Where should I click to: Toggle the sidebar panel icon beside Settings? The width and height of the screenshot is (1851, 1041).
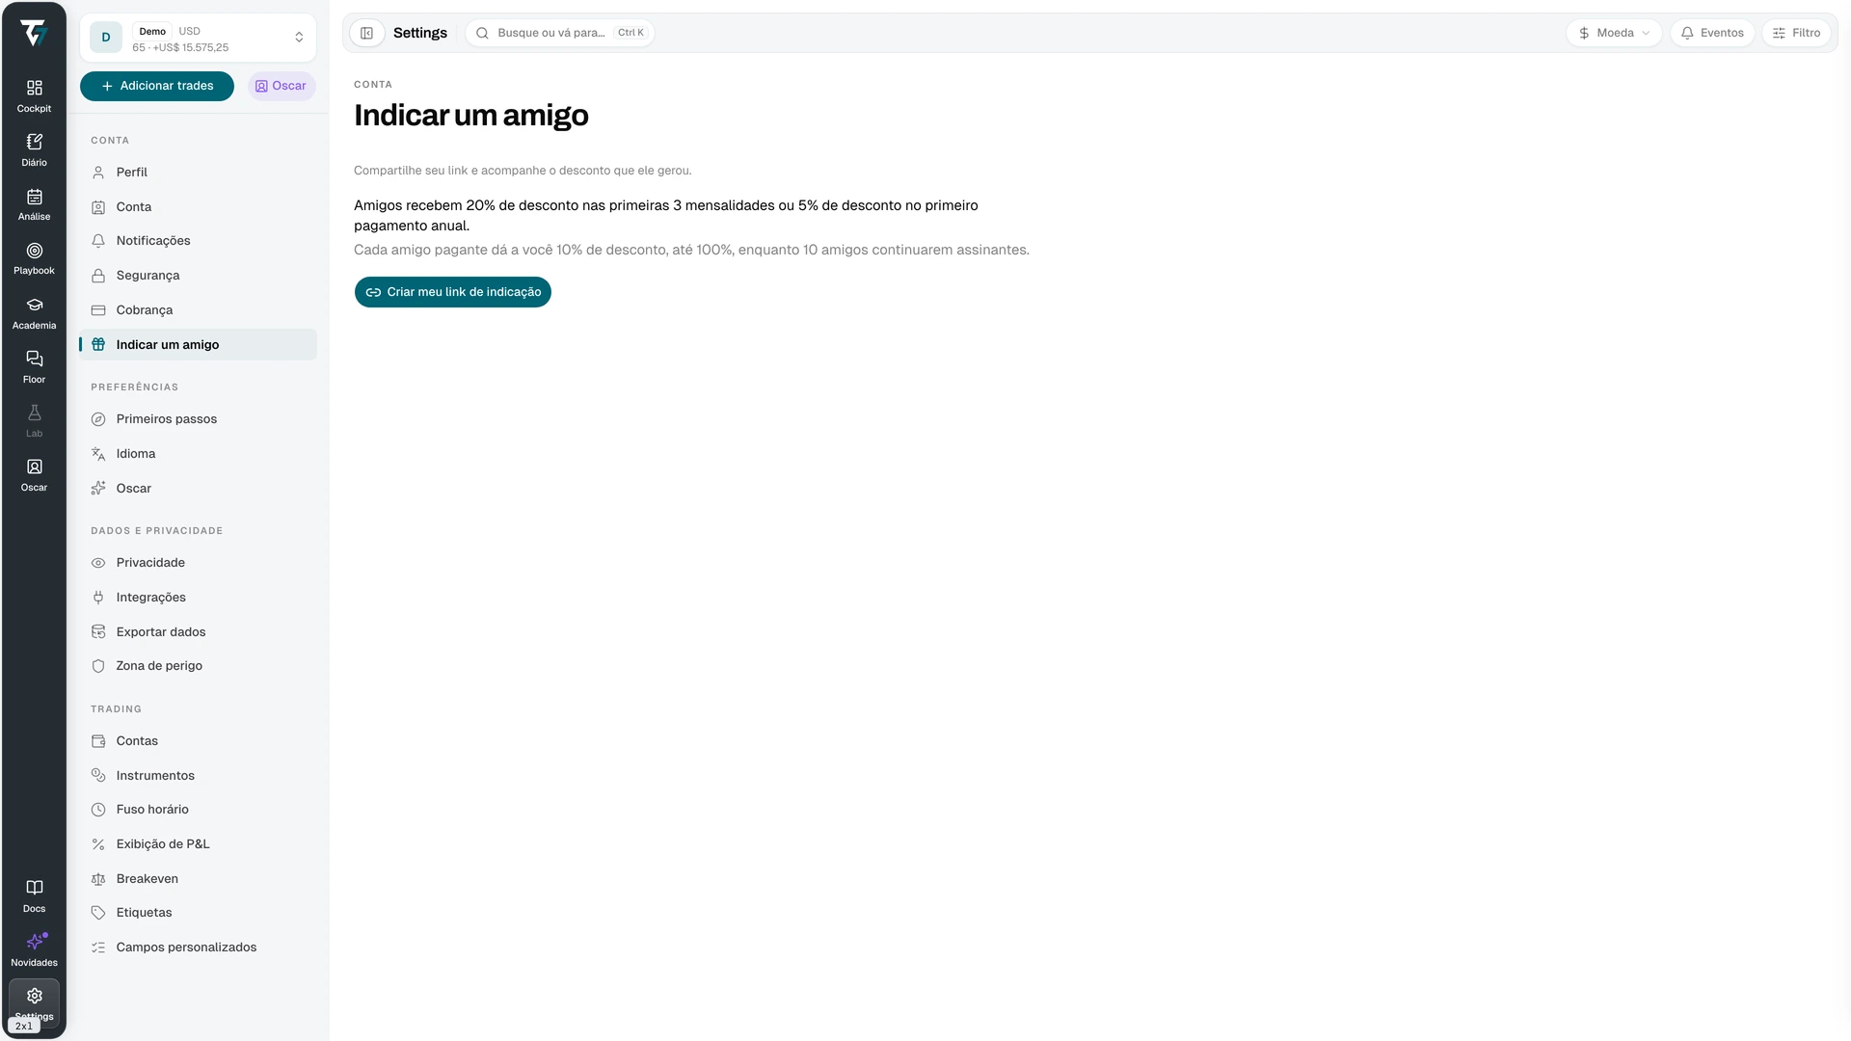click(366, 33)
